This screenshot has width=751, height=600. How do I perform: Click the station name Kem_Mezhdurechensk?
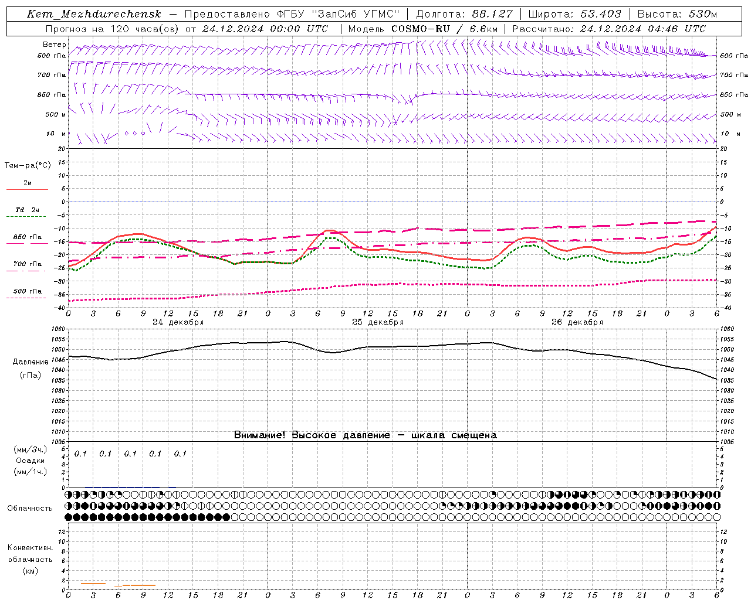point(94,14)
